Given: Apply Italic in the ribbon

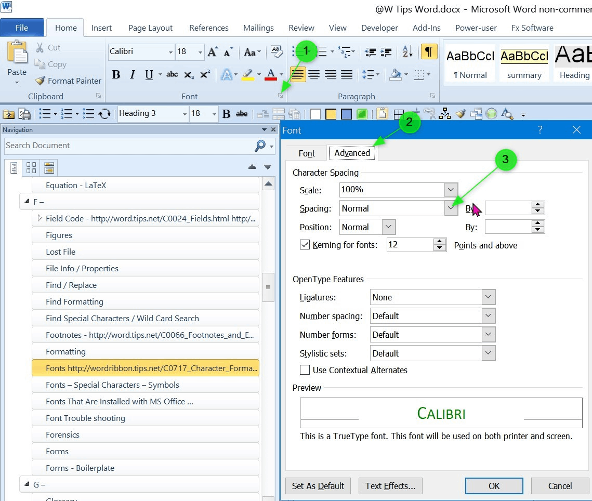Looking at the screenshot, I should tap(132, 74).
